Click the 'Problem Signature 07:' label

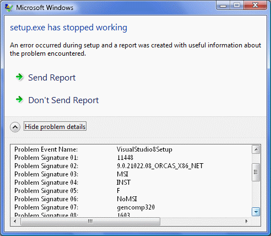pyautogui.click(x=46, y=207)
